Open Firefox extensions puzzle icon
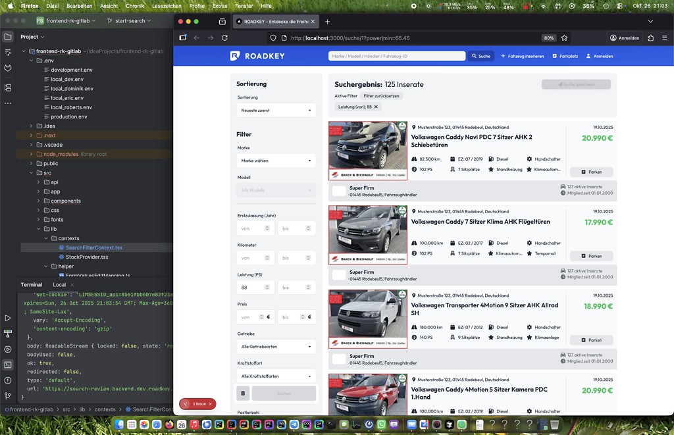 (650, 38)
